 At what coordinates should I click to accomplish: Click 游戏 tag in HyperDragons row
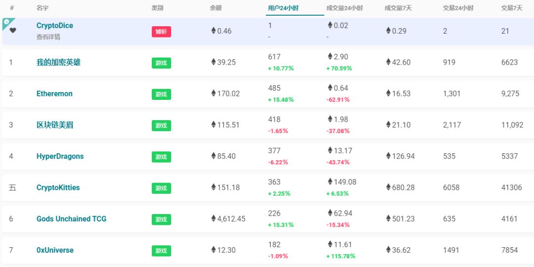tap(161, 157)
